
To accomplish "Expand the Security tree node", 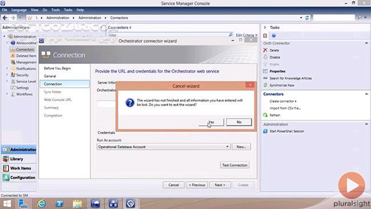I will click(7, 75).
